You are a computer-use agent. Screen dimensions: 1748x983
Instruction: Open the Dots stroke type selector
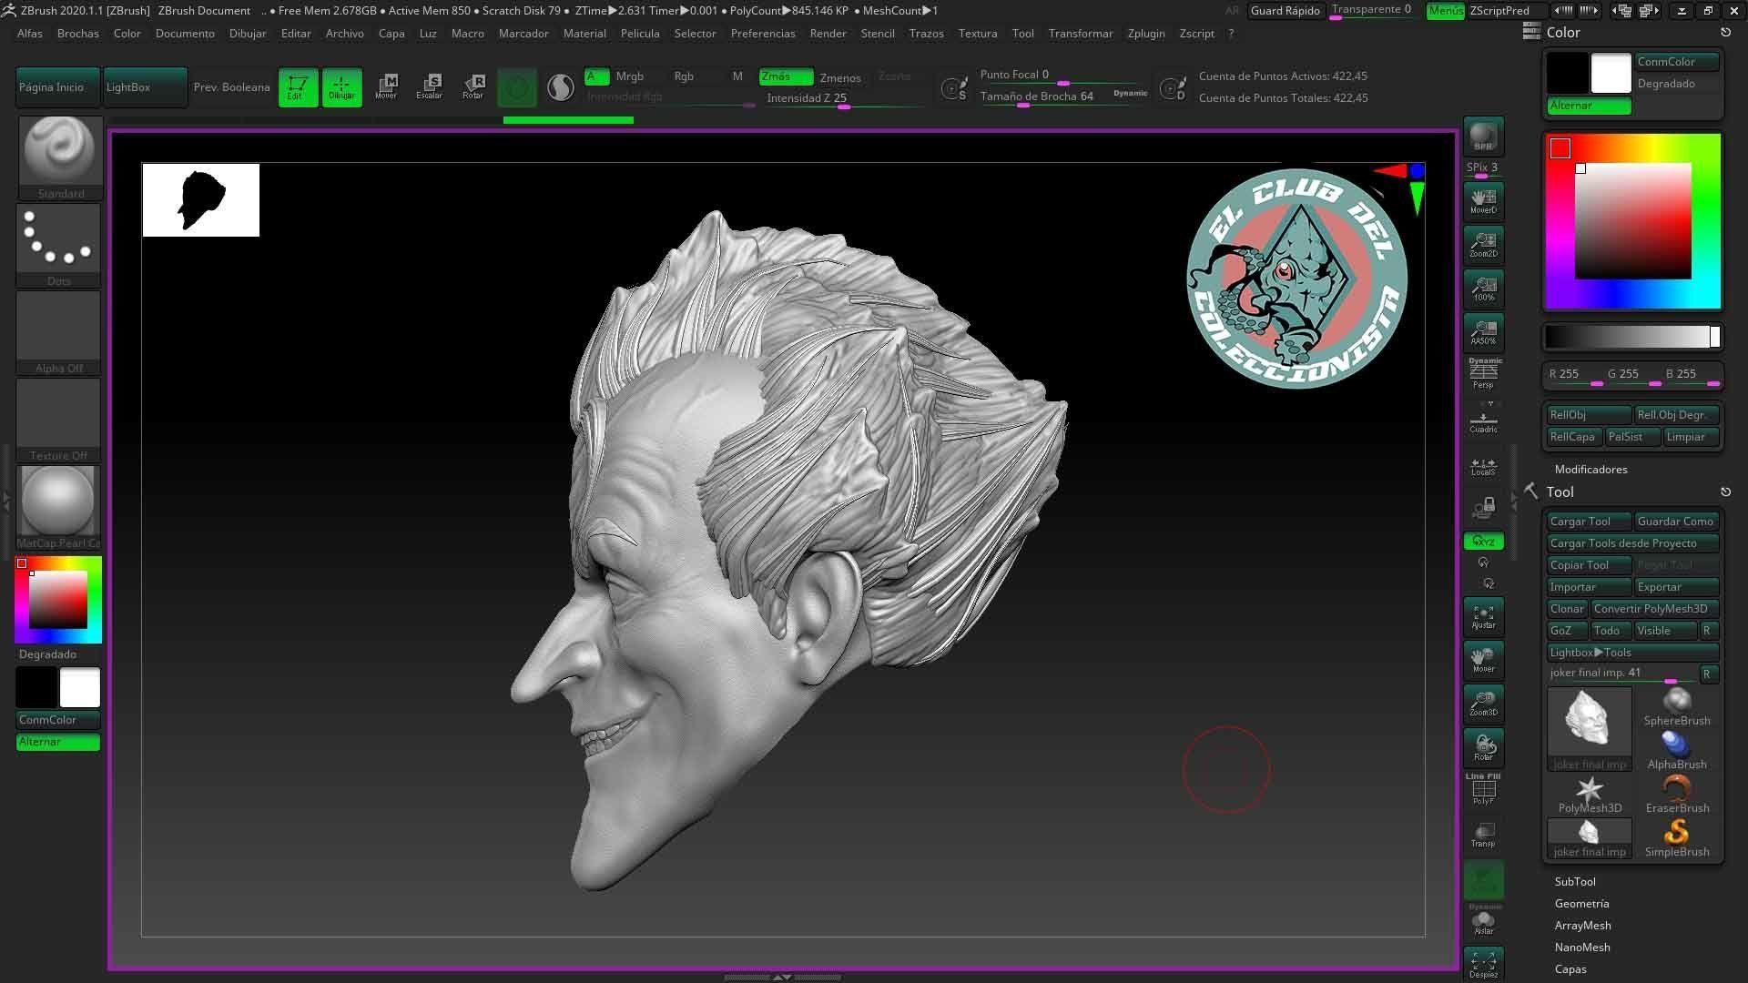[59, 244]
